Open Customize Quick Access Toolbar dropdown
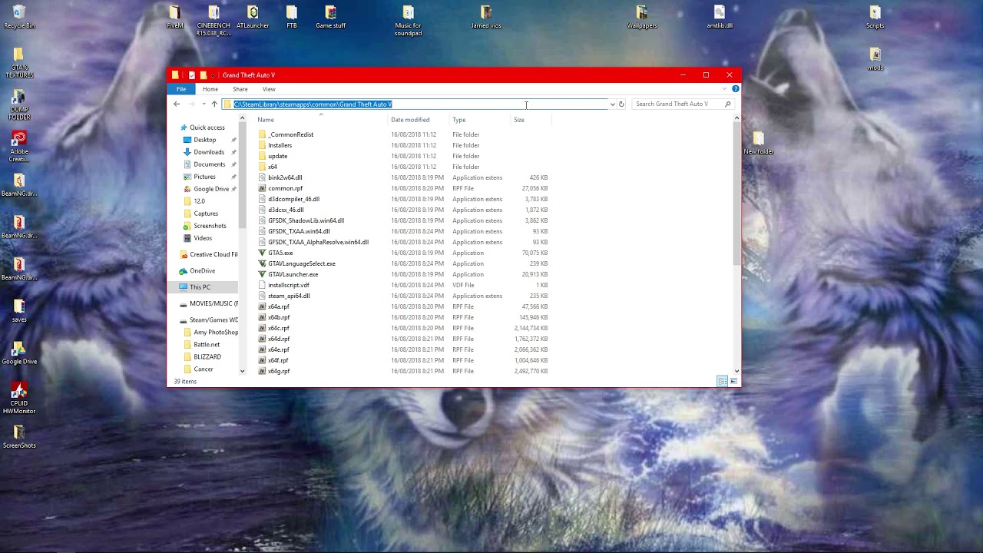The image size is (983, 553). coord(213,75)
